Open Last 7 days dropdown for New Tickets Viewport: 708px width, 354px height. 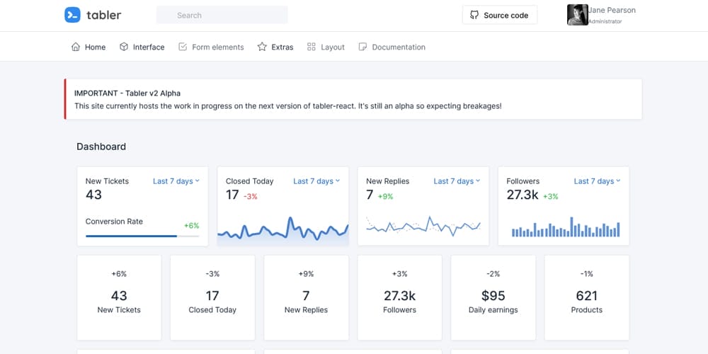[x=176, y=181]
